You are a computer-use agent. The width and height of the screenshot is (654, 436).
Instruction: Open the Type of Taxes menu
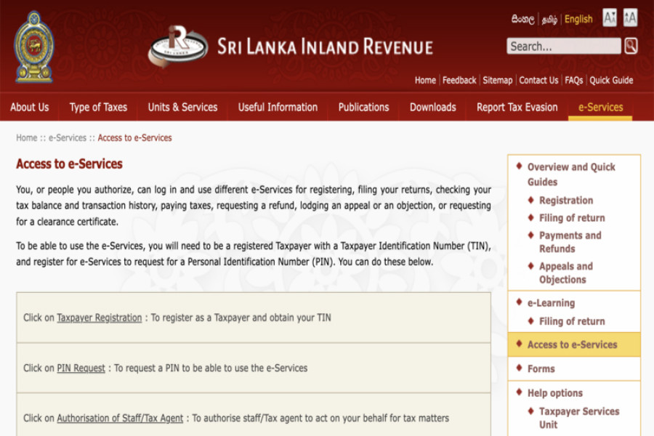tap(98, 108)
